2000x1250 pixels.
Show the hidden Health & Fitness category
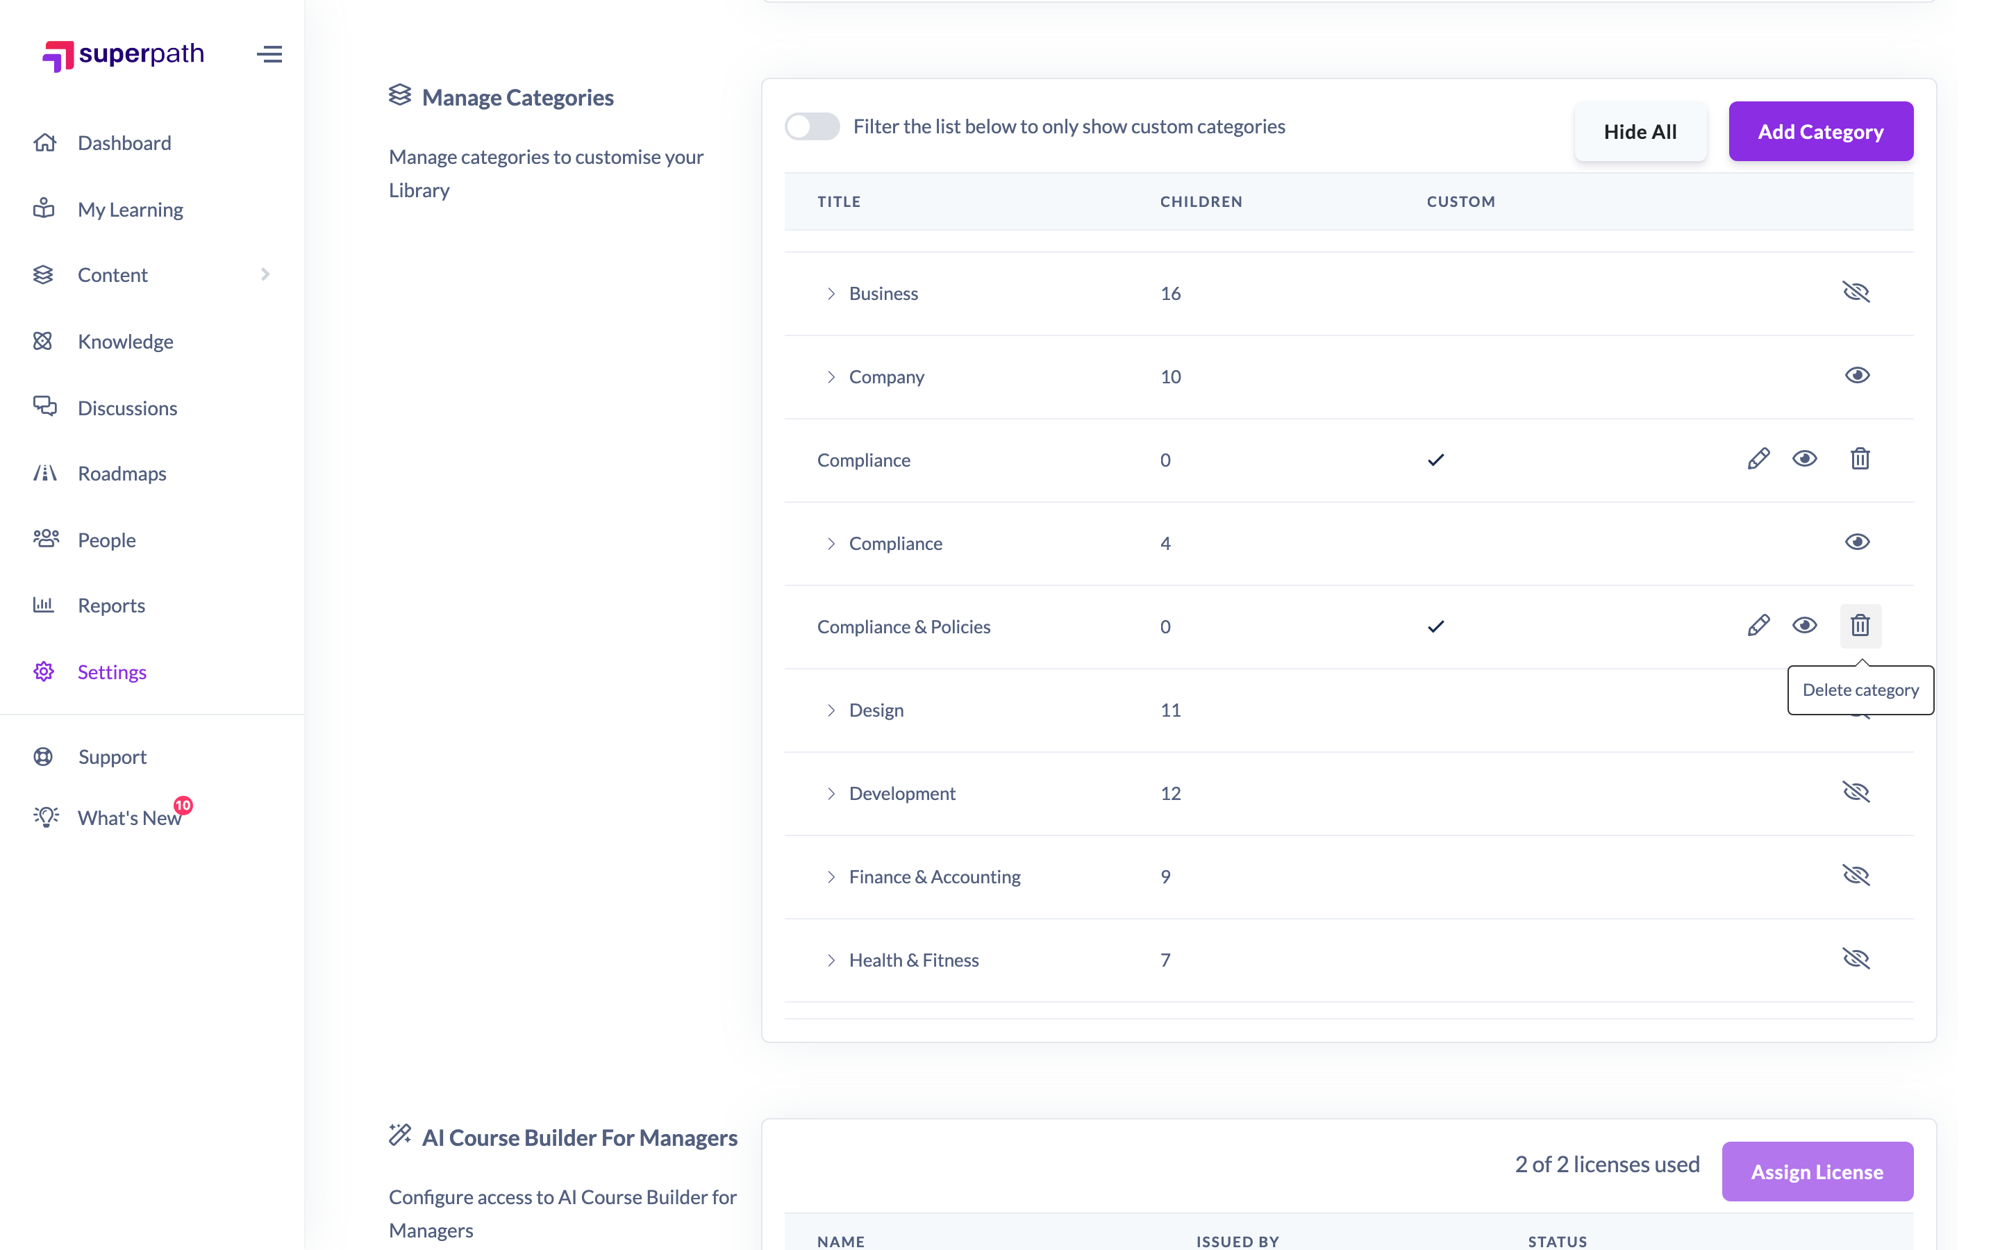pyautogui.click(x=1856, y=959)
